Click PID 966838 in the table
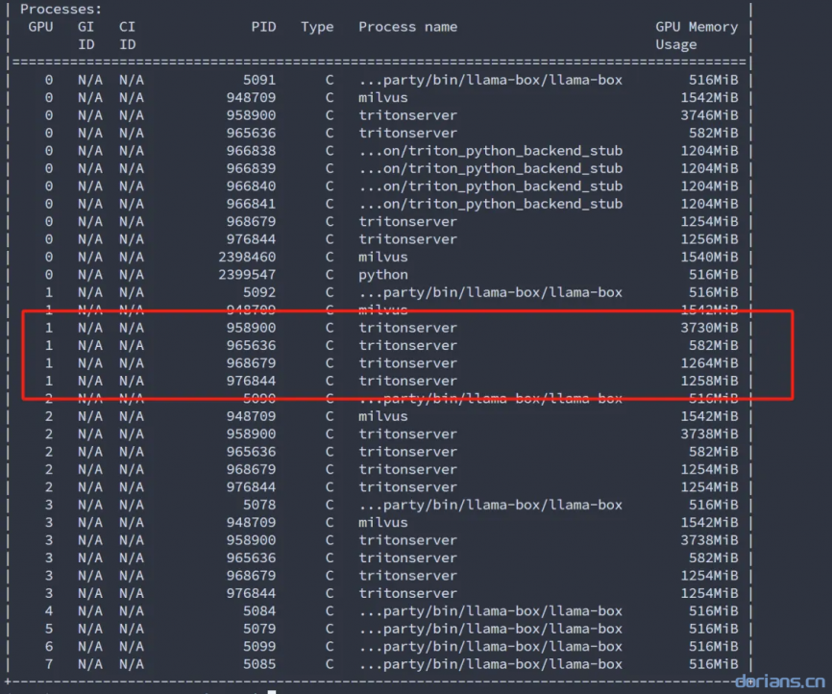Image resolution: width=832 pixels, height=694 pixels. click(x=252, y=151)
